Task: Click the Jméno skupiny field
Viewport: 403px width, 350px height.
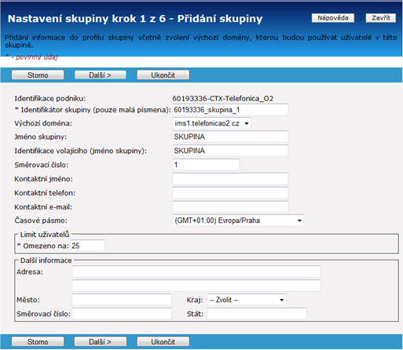Action: pyautogui.click(x=230, y=137)
